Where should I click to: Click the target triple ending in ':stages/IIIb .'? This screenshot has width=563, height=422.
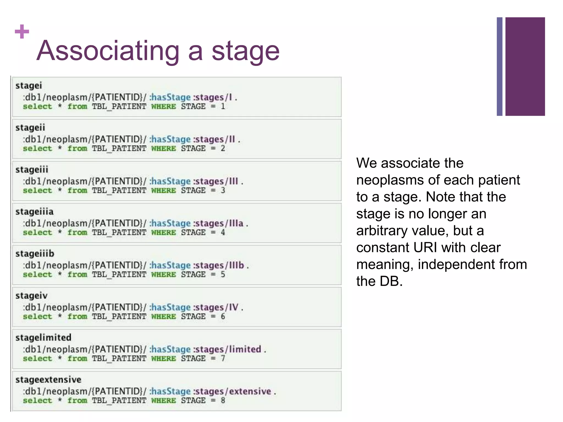(136, 265)
